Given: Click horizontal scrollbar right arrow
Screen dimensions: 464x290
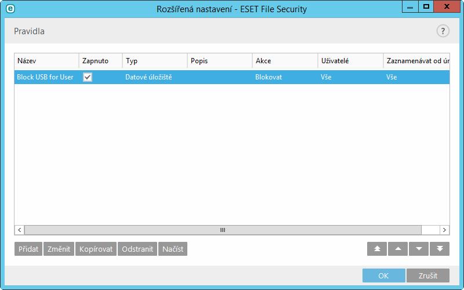Looking at the screenshot, I should [444, 230].
